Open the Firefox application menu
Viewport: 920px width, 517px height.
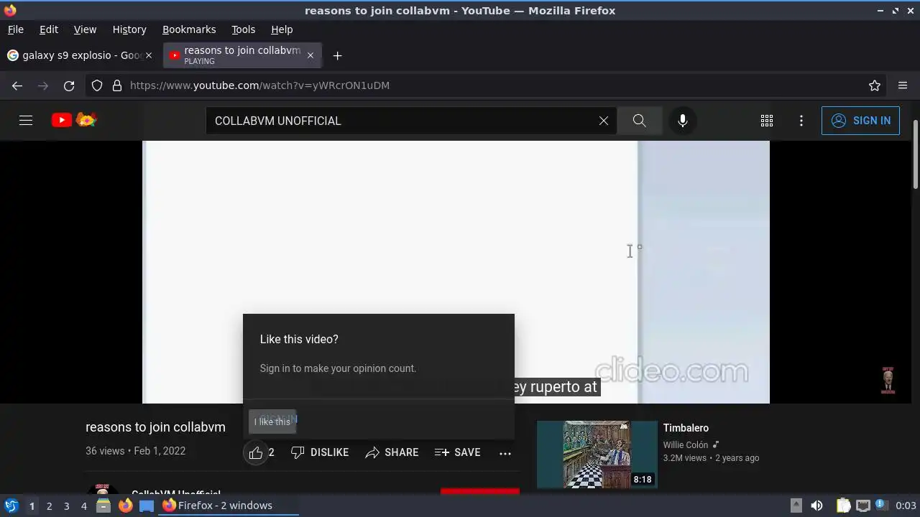(903, 85)
